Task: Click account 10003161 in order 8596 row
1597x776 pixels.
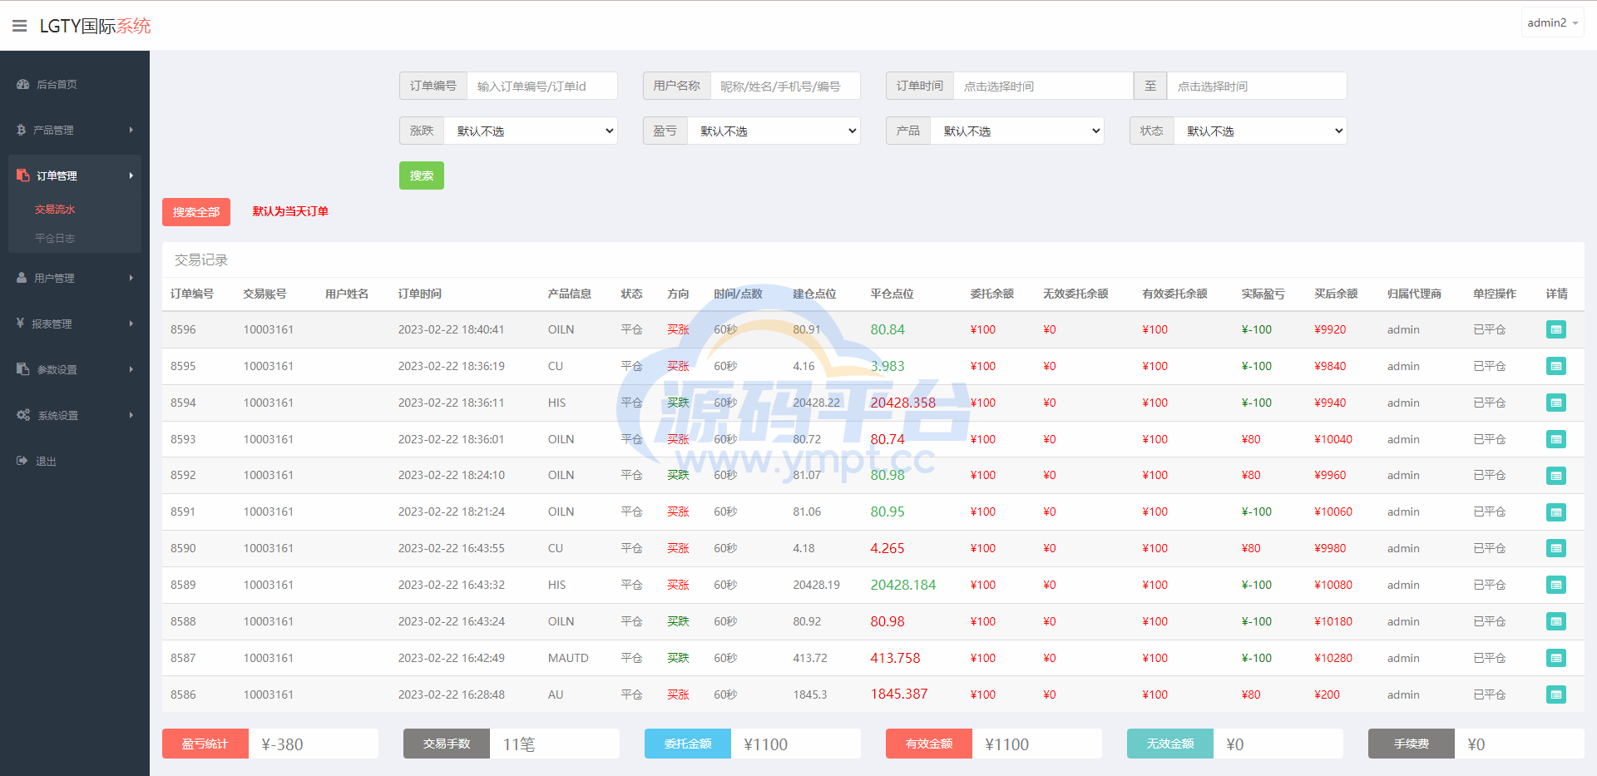Action: tap(268, 329)
